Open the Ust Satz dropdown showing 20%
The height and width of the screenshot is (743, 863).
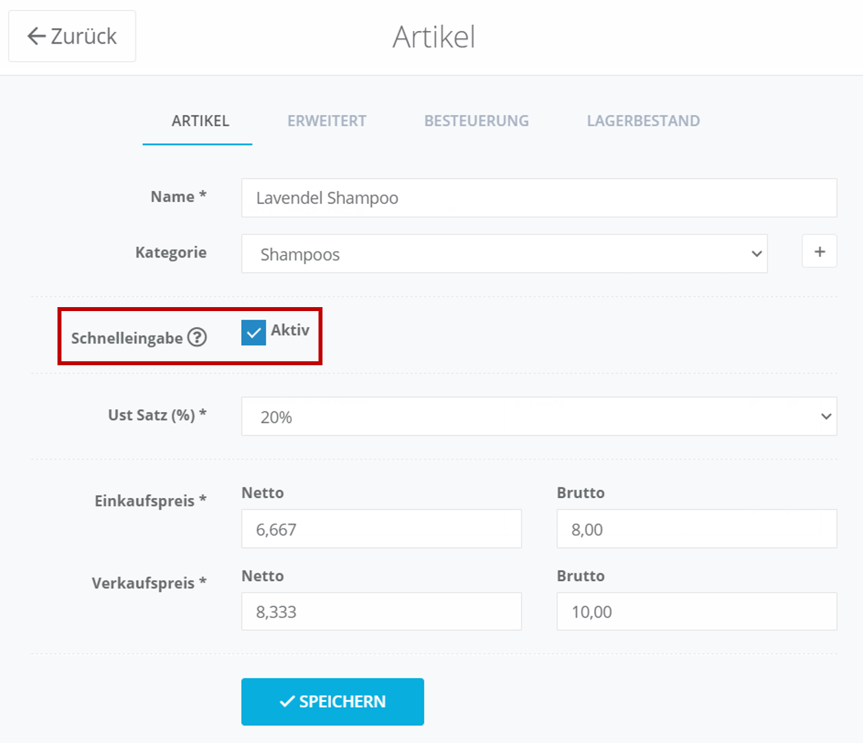click(539, 416)
